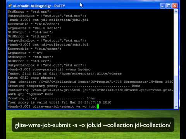Click the text Executable = "/bin/uname";
This screenshot has height=139, width=186.
(34, 49)
